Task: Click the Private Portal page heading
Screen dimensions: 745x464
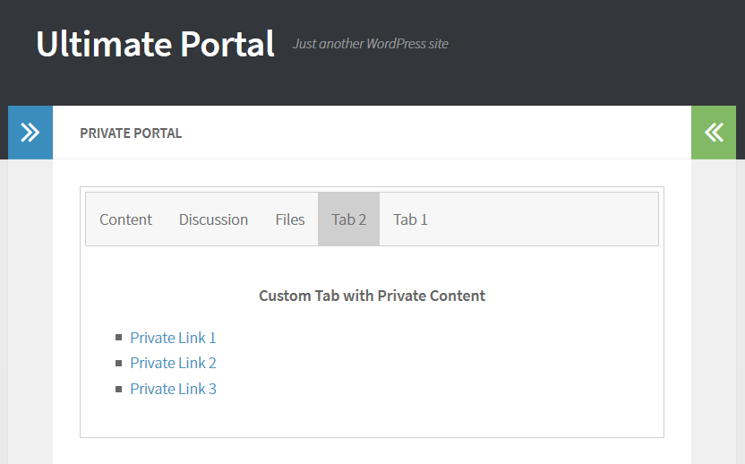Action: tap(131, 133)
